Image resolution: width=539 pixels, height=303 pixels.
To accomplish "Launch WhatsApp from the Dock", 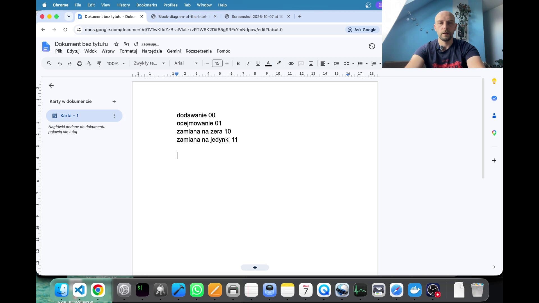I will (x=197, y=290).
